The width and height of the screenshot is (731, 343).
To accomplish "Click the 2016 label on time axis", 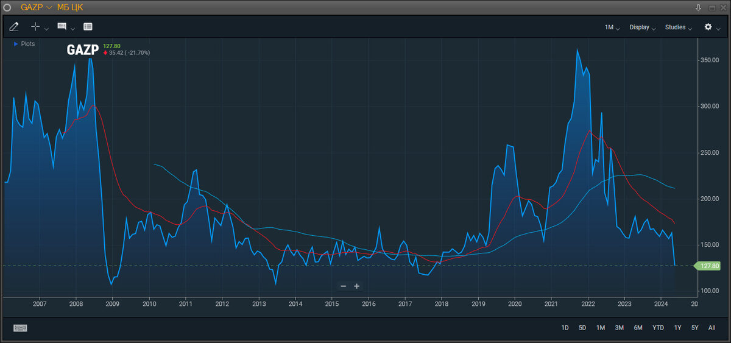I will (369, 303).
